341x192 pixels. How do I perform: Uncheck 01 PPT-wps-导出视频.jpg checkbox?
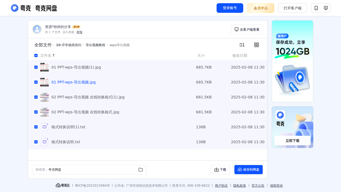pyautogui.click(x=36, y=82)
